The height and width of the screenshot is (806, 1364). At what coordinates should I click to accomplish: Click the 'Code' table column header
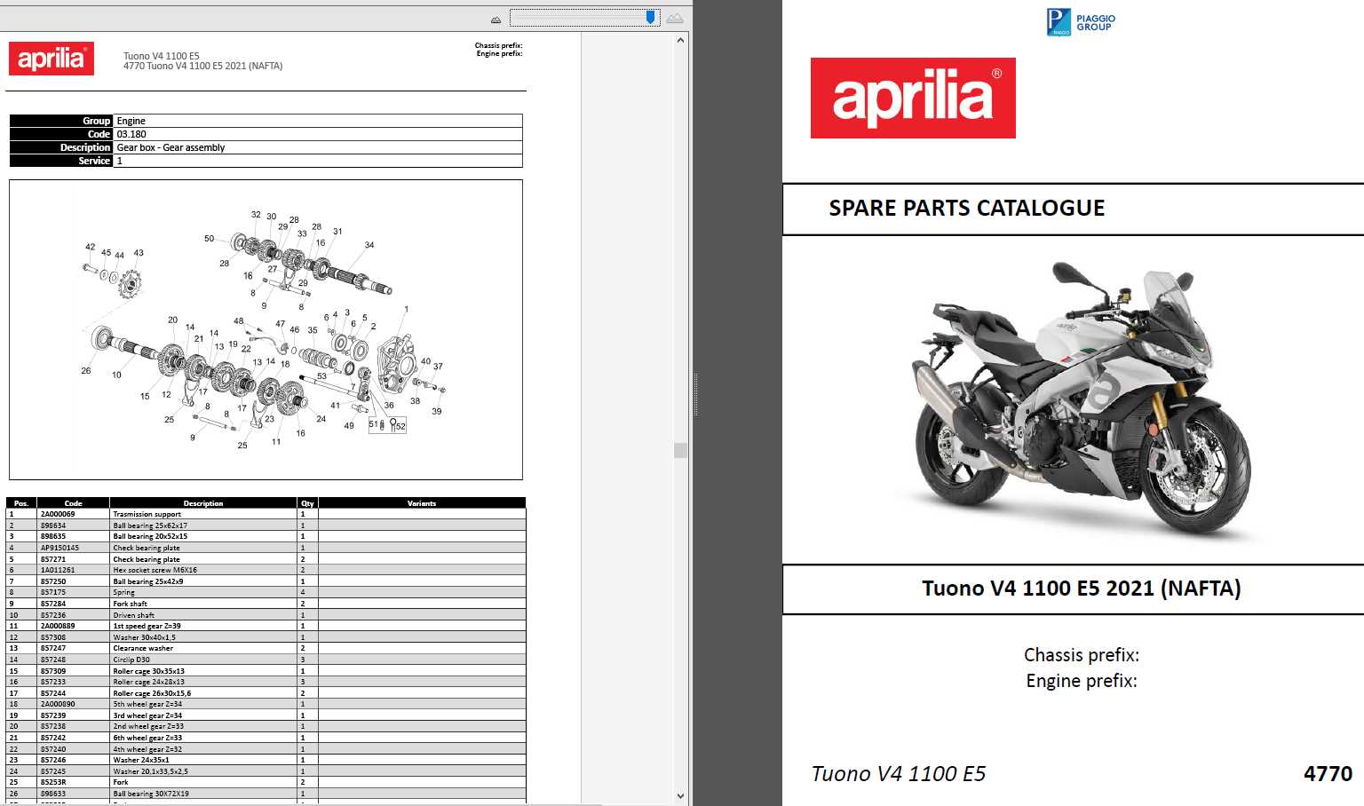73,503
